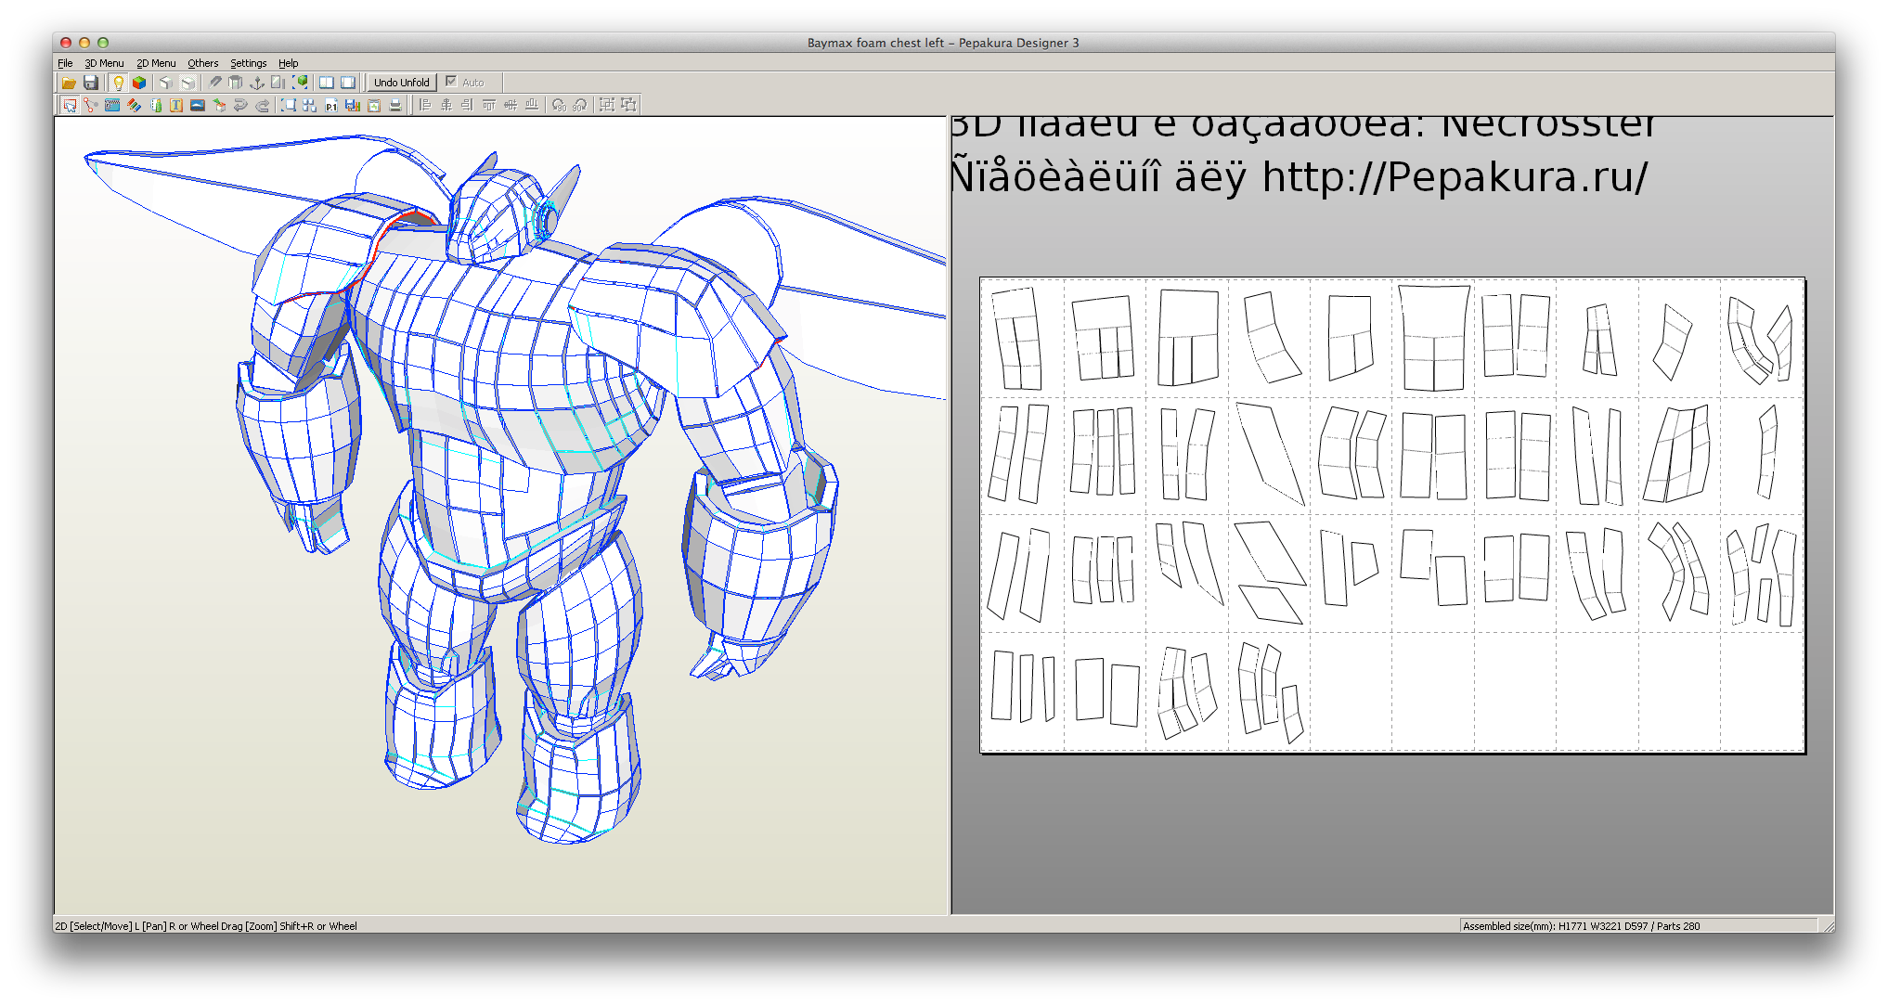The height and width of the screenshot is (1006, 1888).
Task: Click the align horizontal center icon
Action: 446,105
